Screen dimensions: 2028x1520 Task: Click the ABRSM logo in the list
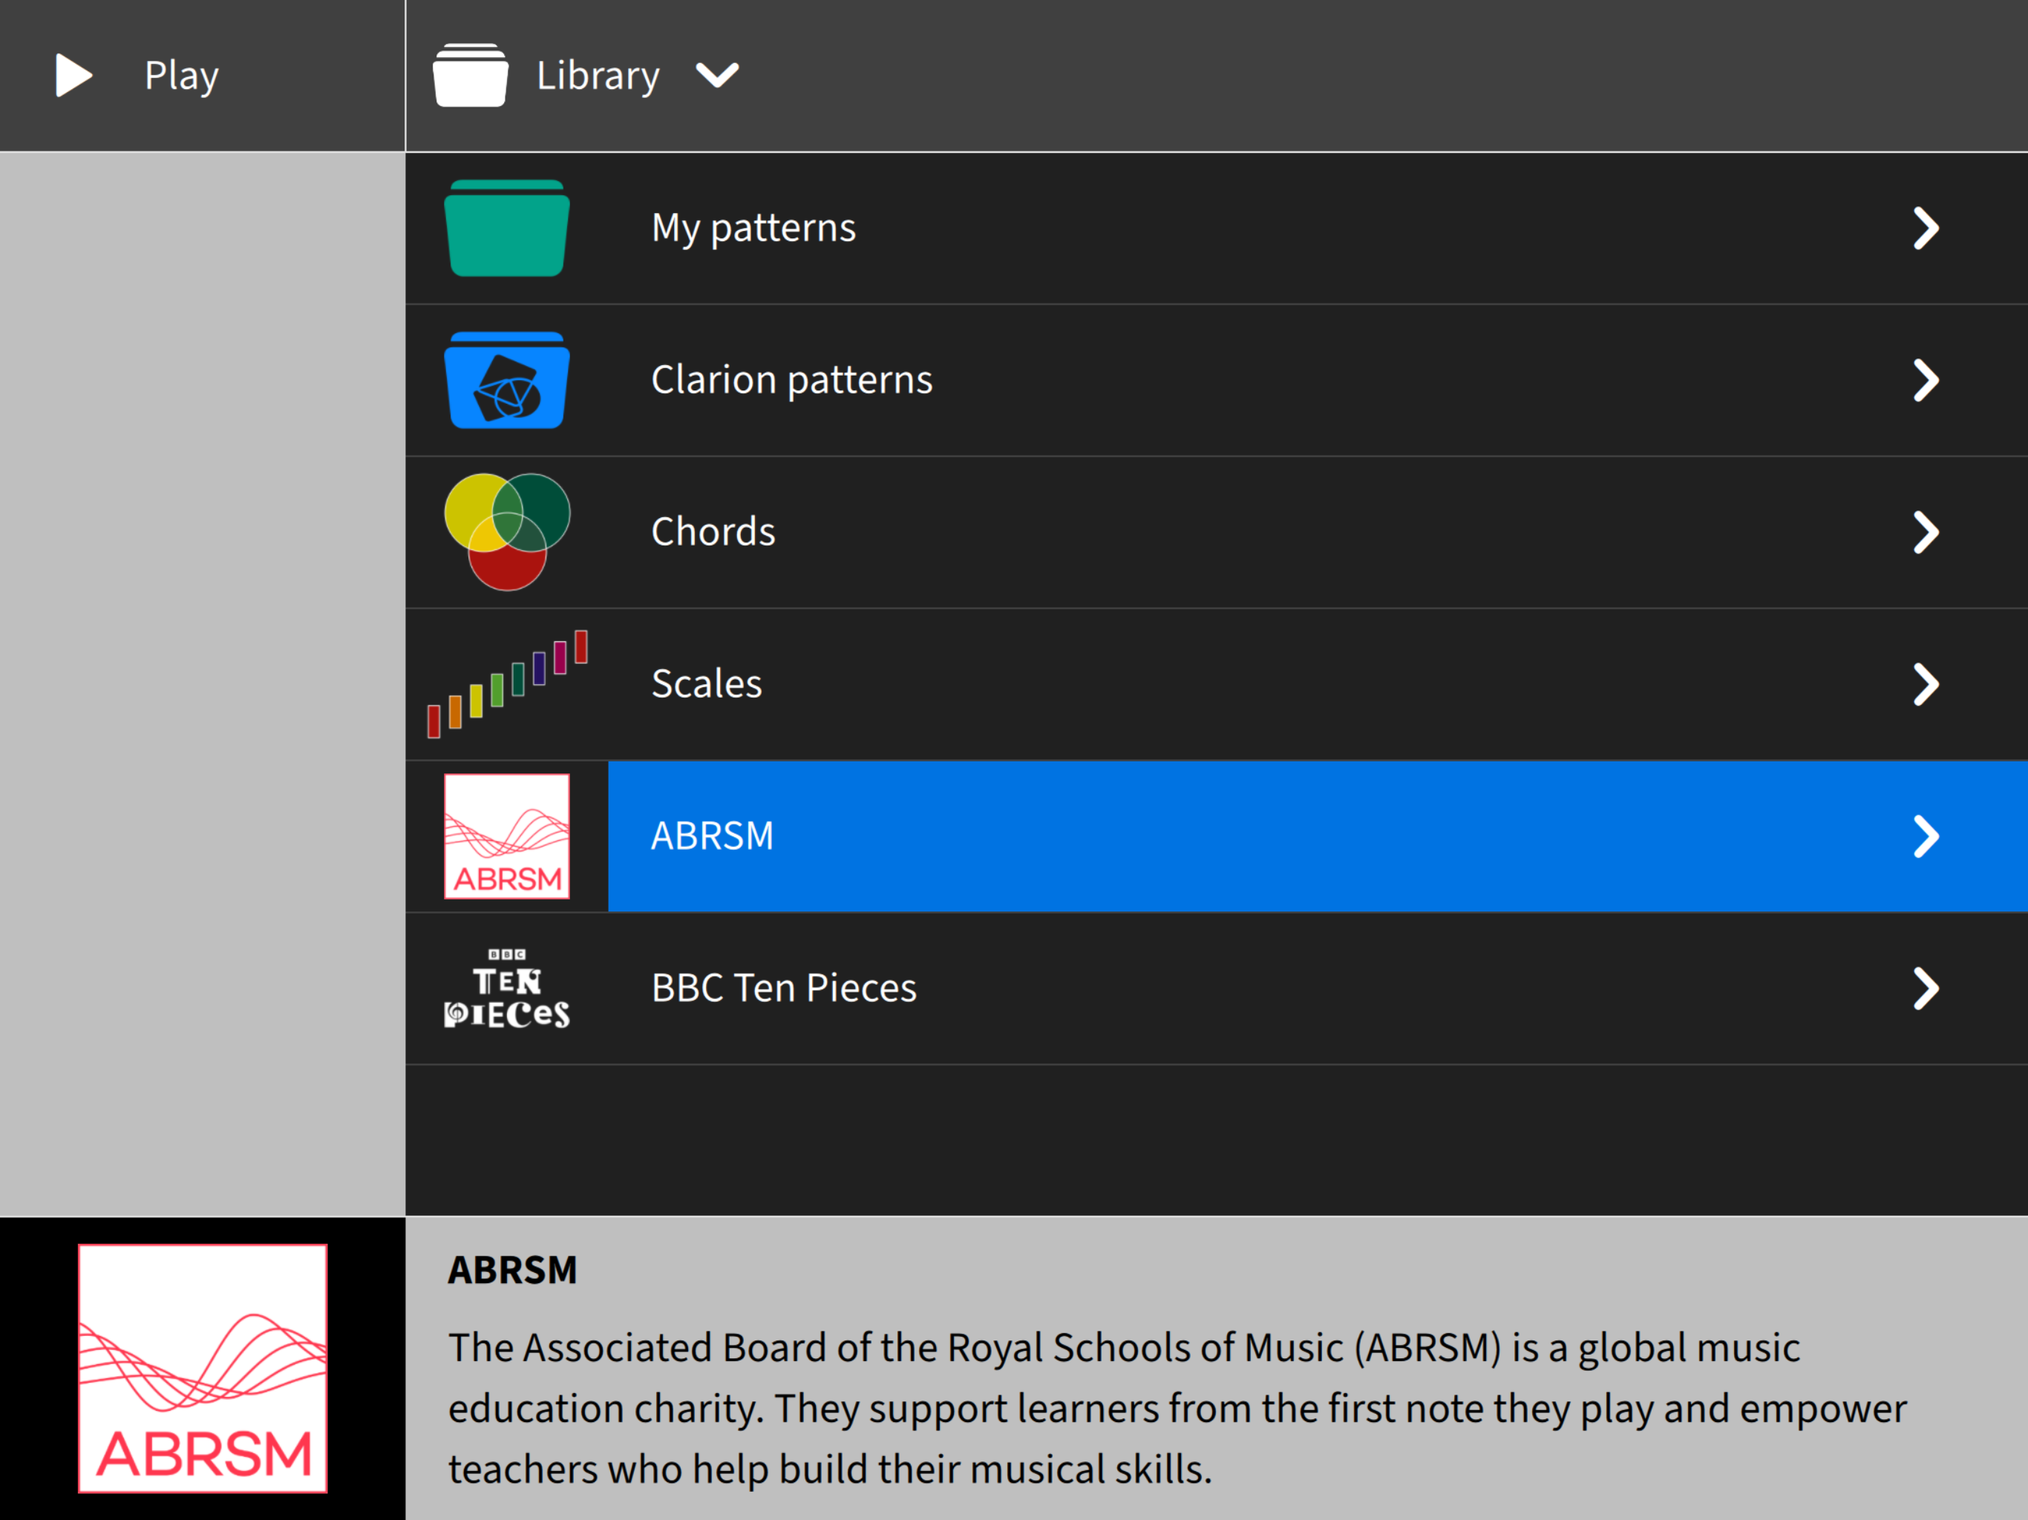tap(507, 836)
